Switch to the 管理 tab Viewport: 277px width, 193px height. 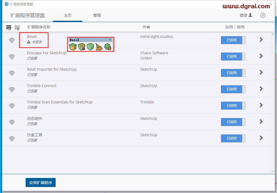point(97,15)
